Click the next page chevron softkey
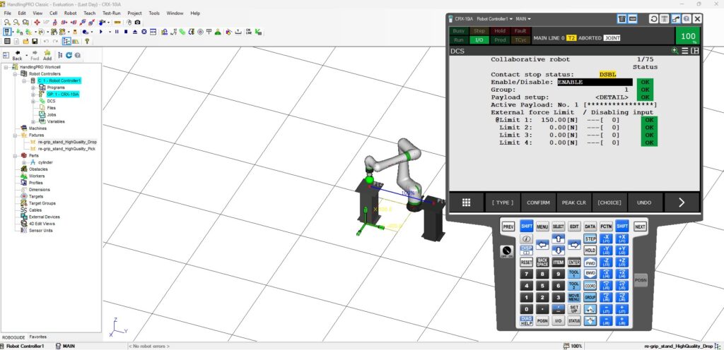The image size is (724, 350). pos(682,203)
